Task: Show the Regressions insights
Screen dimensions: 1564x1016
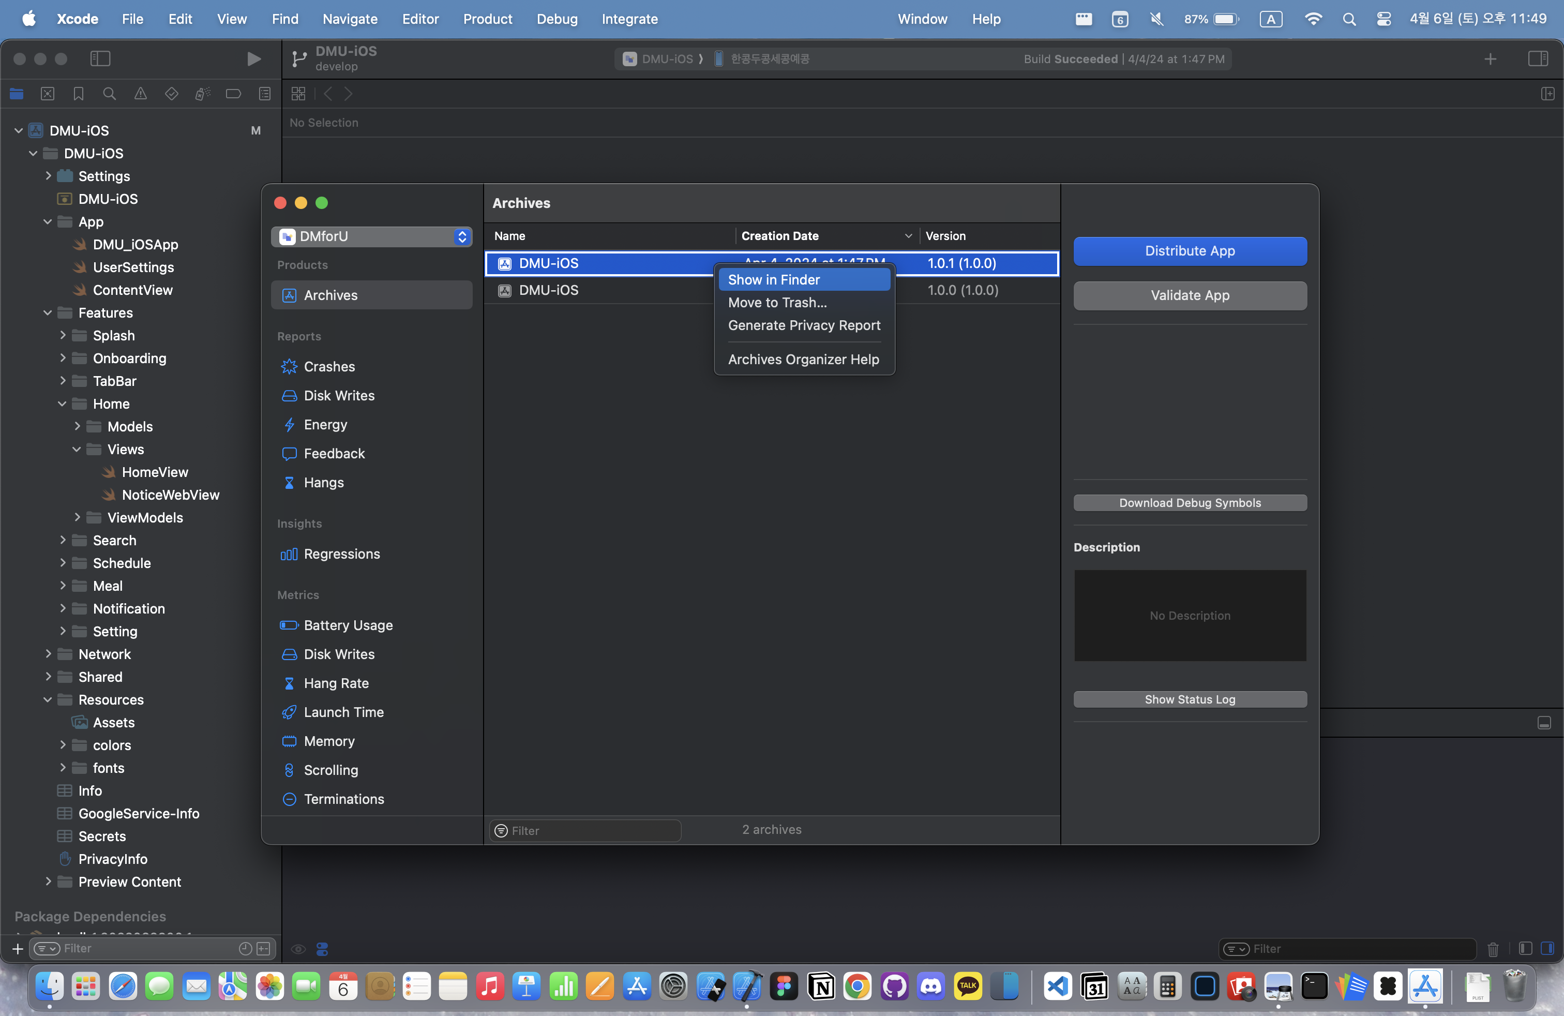Action: 341,554
